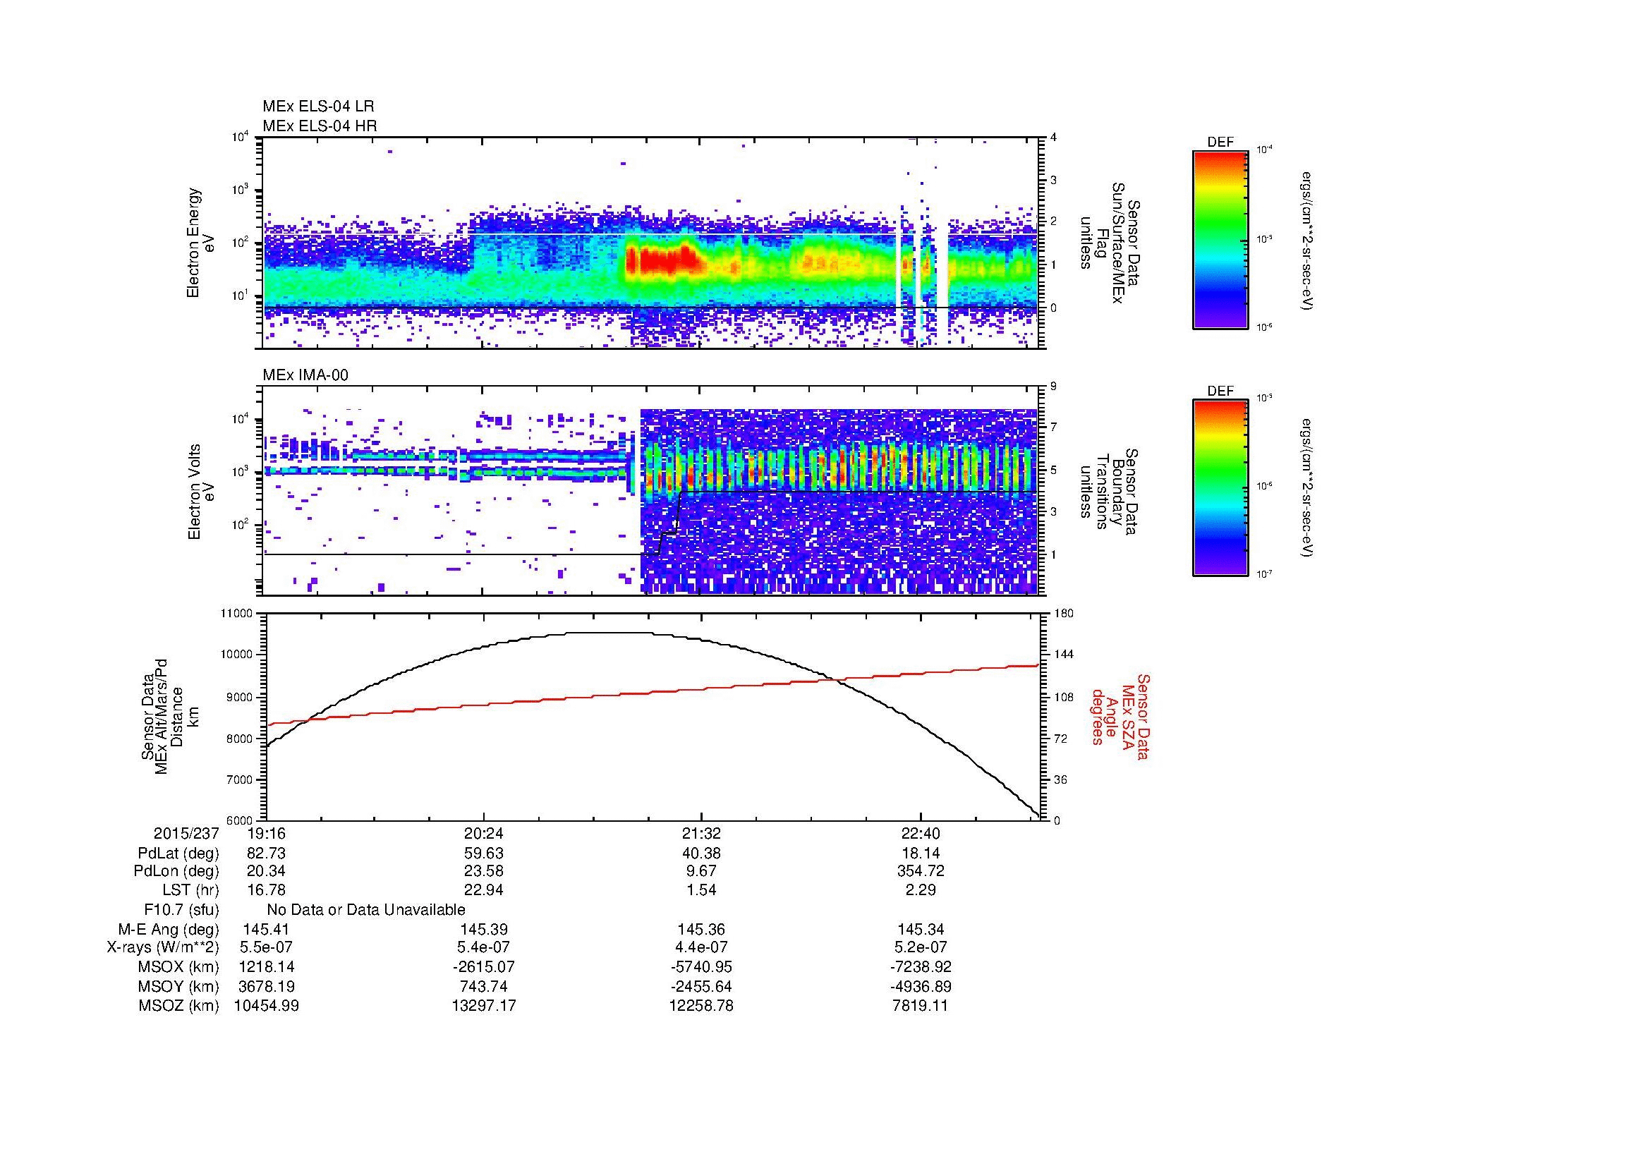Click 'Sun/Surface/MEx Flag' right axis label
This screenshot has width=1650, height=1166.
pyautogui.click(x=1109, y=243)
